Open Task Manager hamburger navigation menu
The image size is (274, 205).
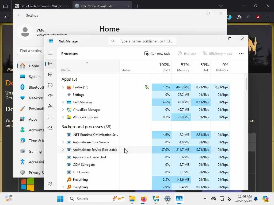50,53
